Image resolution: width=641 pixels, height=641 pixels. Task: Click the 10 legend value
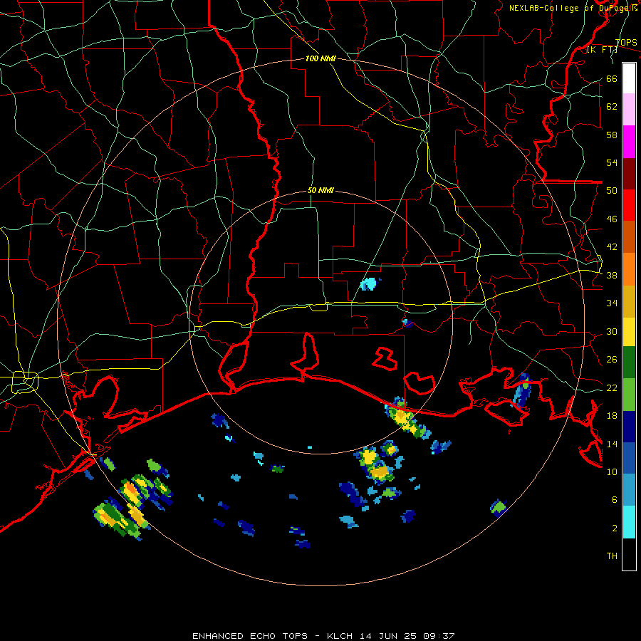tap(612, 471)
